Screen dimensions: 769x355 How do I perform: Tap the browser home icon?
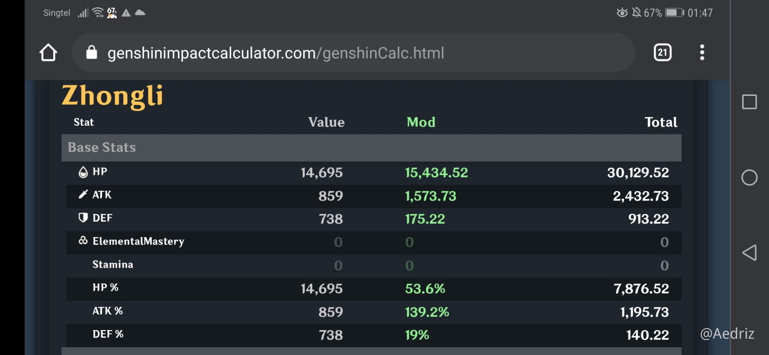click(48, 53)
